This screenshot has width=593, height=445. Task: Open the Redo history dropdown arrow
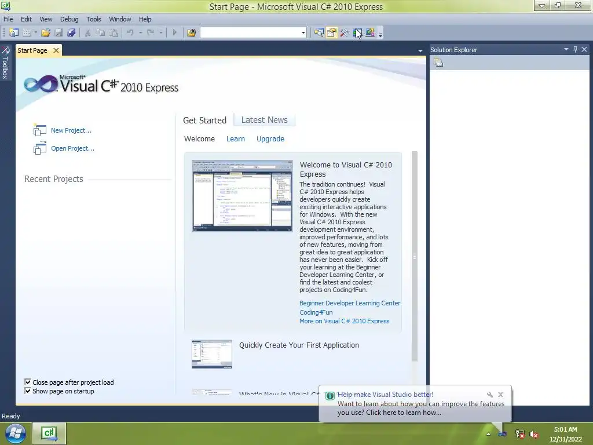point(161,32)
